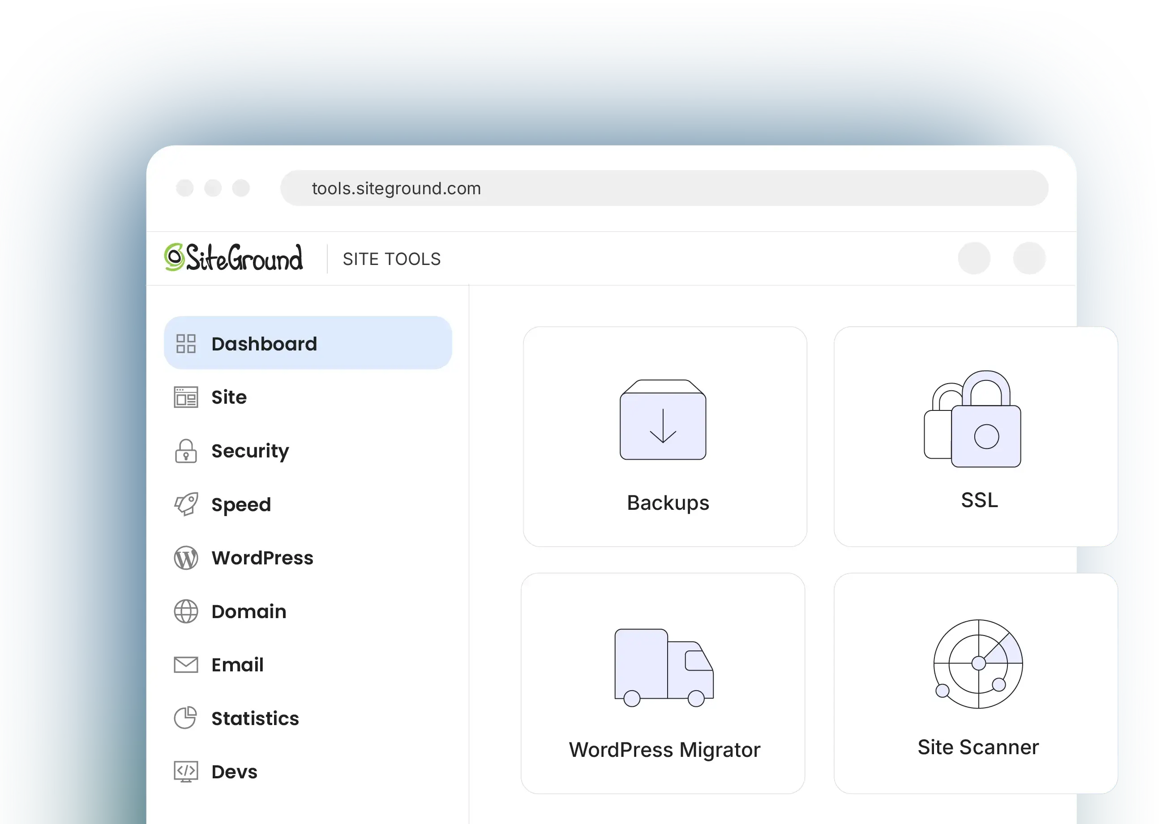Screen dimensions: 1161x824
Task: Click the WordPress logo icon in sidebar
Action: pos(186,558)
